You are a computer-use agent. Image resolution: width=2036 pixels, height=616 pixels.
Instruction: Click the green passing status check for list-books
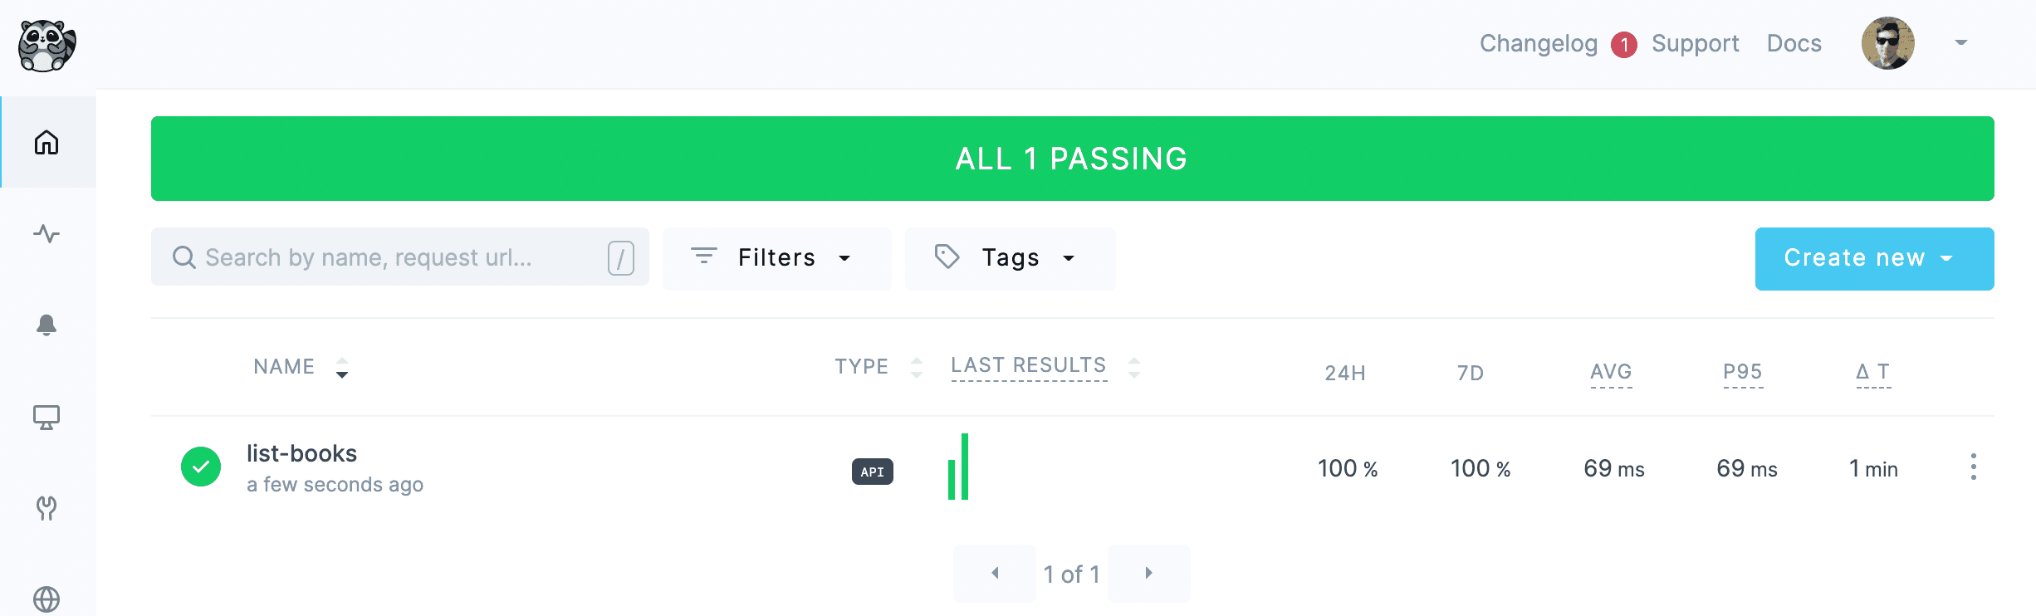[201, 467]
